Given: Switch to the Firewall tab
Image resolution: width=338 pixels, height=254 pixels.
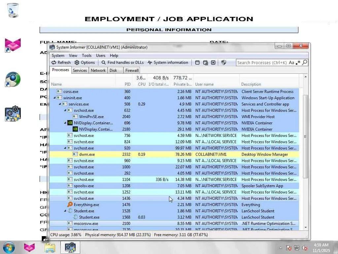Looking at the screenshot, I should click(x=132, y=70).
